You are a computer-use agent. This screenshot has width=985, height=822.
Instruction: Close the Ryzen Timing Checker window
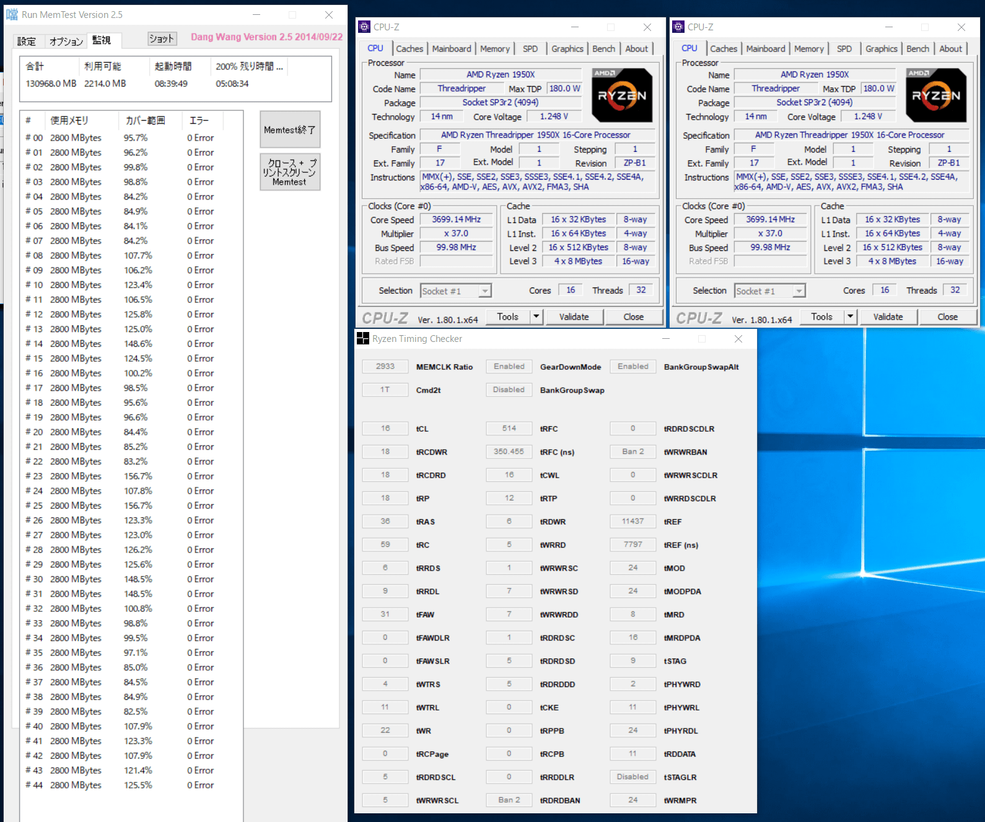pyautogui.click(x=738, y=339)
